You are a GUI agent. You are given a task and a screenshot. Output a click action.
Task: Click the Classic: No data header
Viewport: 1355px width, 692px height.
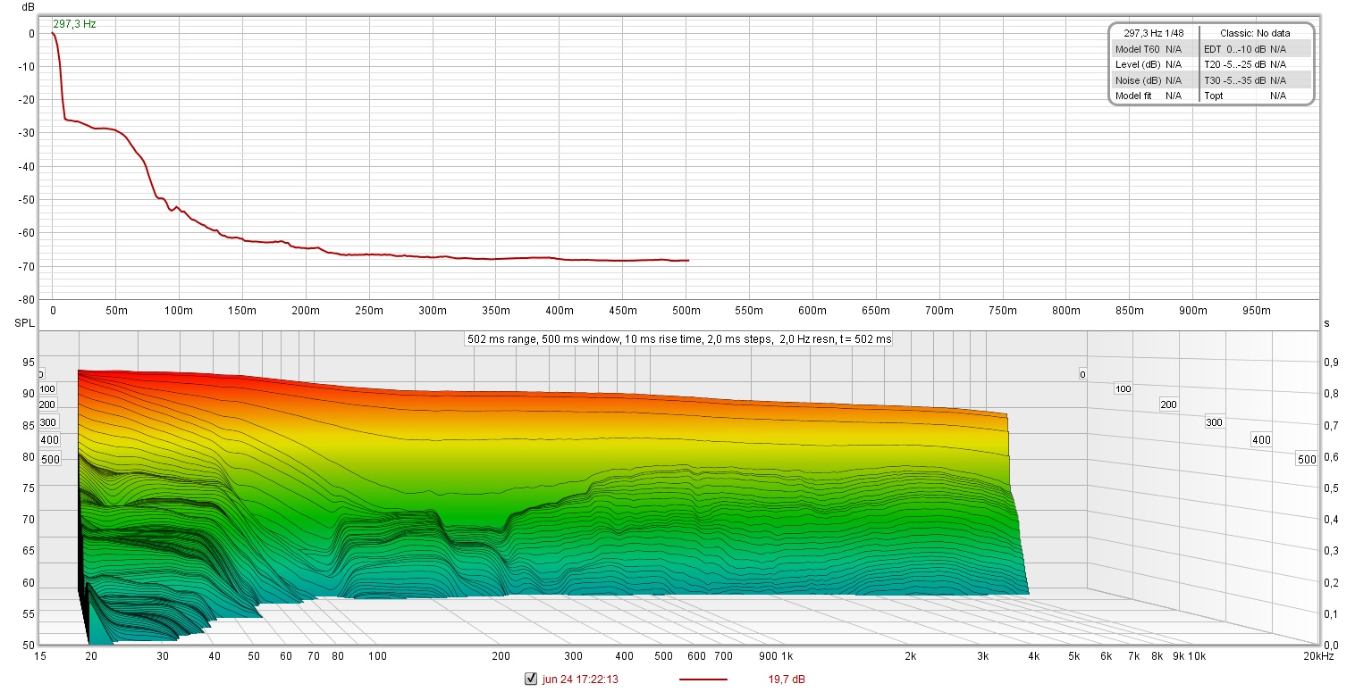tap(1255, 32)
